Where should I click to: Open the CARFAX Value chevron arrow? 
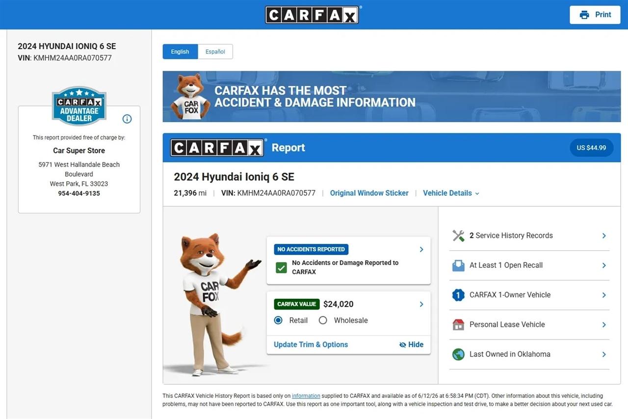click(x=421, y=304)
